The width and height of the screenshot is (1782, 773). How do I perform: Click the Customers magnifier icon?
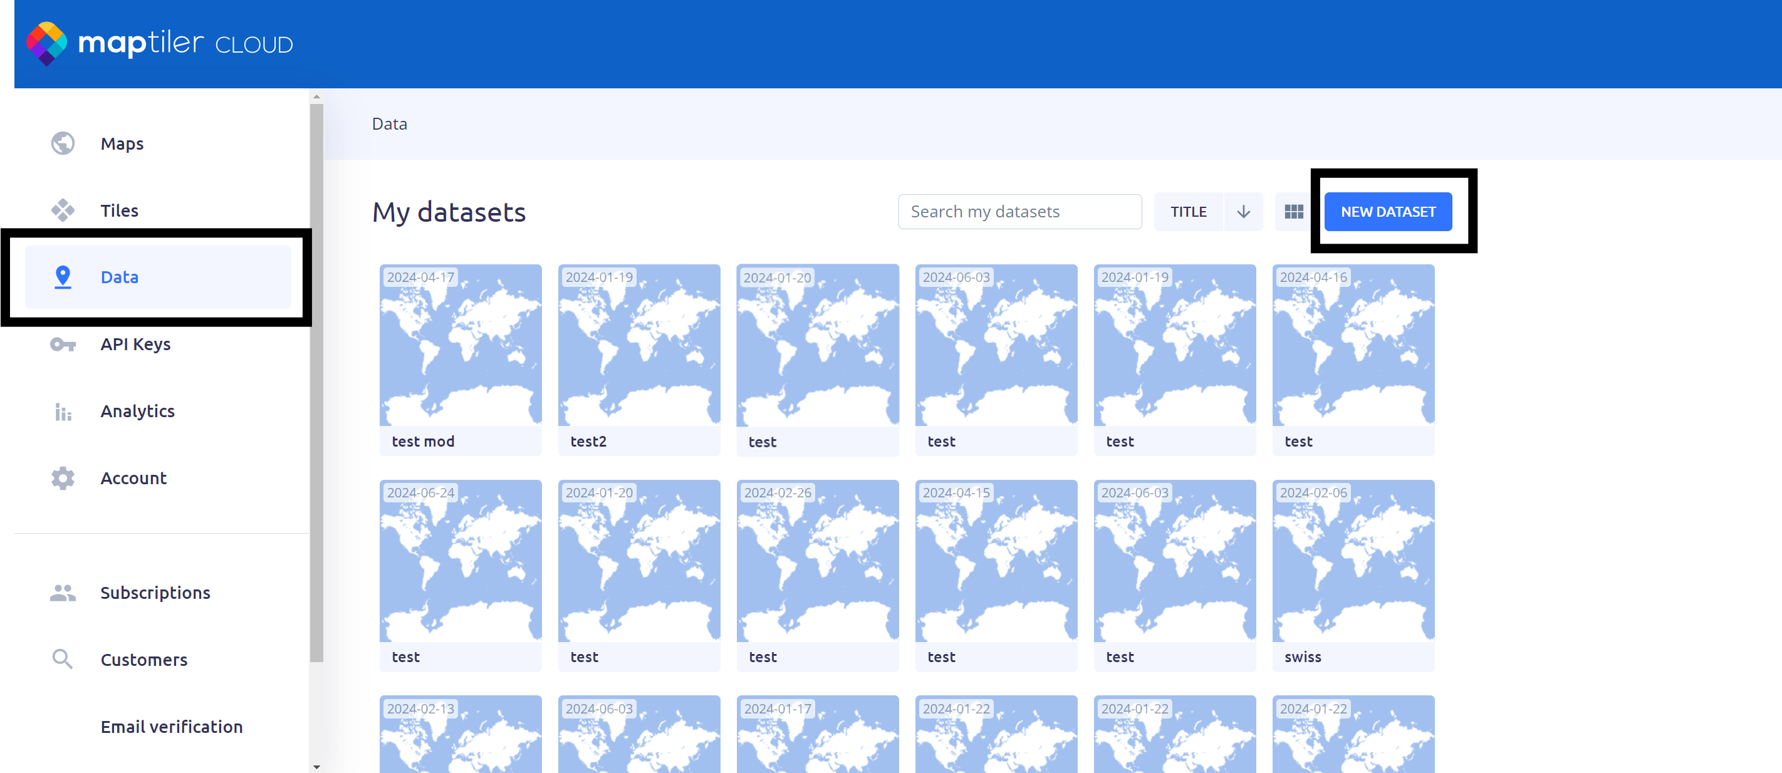point(63,659)
